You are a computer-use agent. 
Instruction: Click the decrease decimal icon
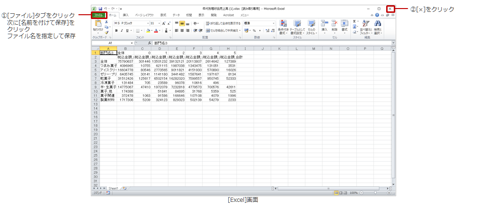[273, 30]
